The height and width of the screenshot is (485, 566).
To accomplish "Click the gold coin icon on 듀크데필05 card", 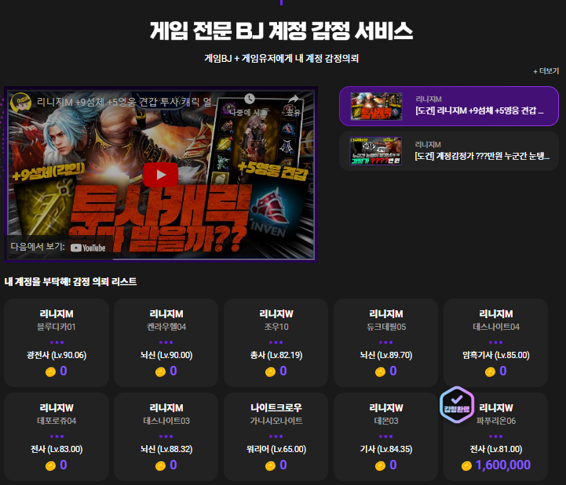I will pos(380,372).
